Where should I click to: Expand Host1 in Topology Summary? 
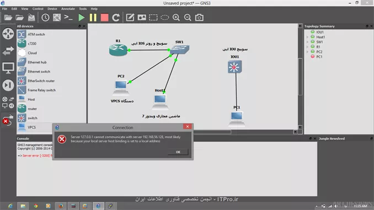click(x=307, y=37)
